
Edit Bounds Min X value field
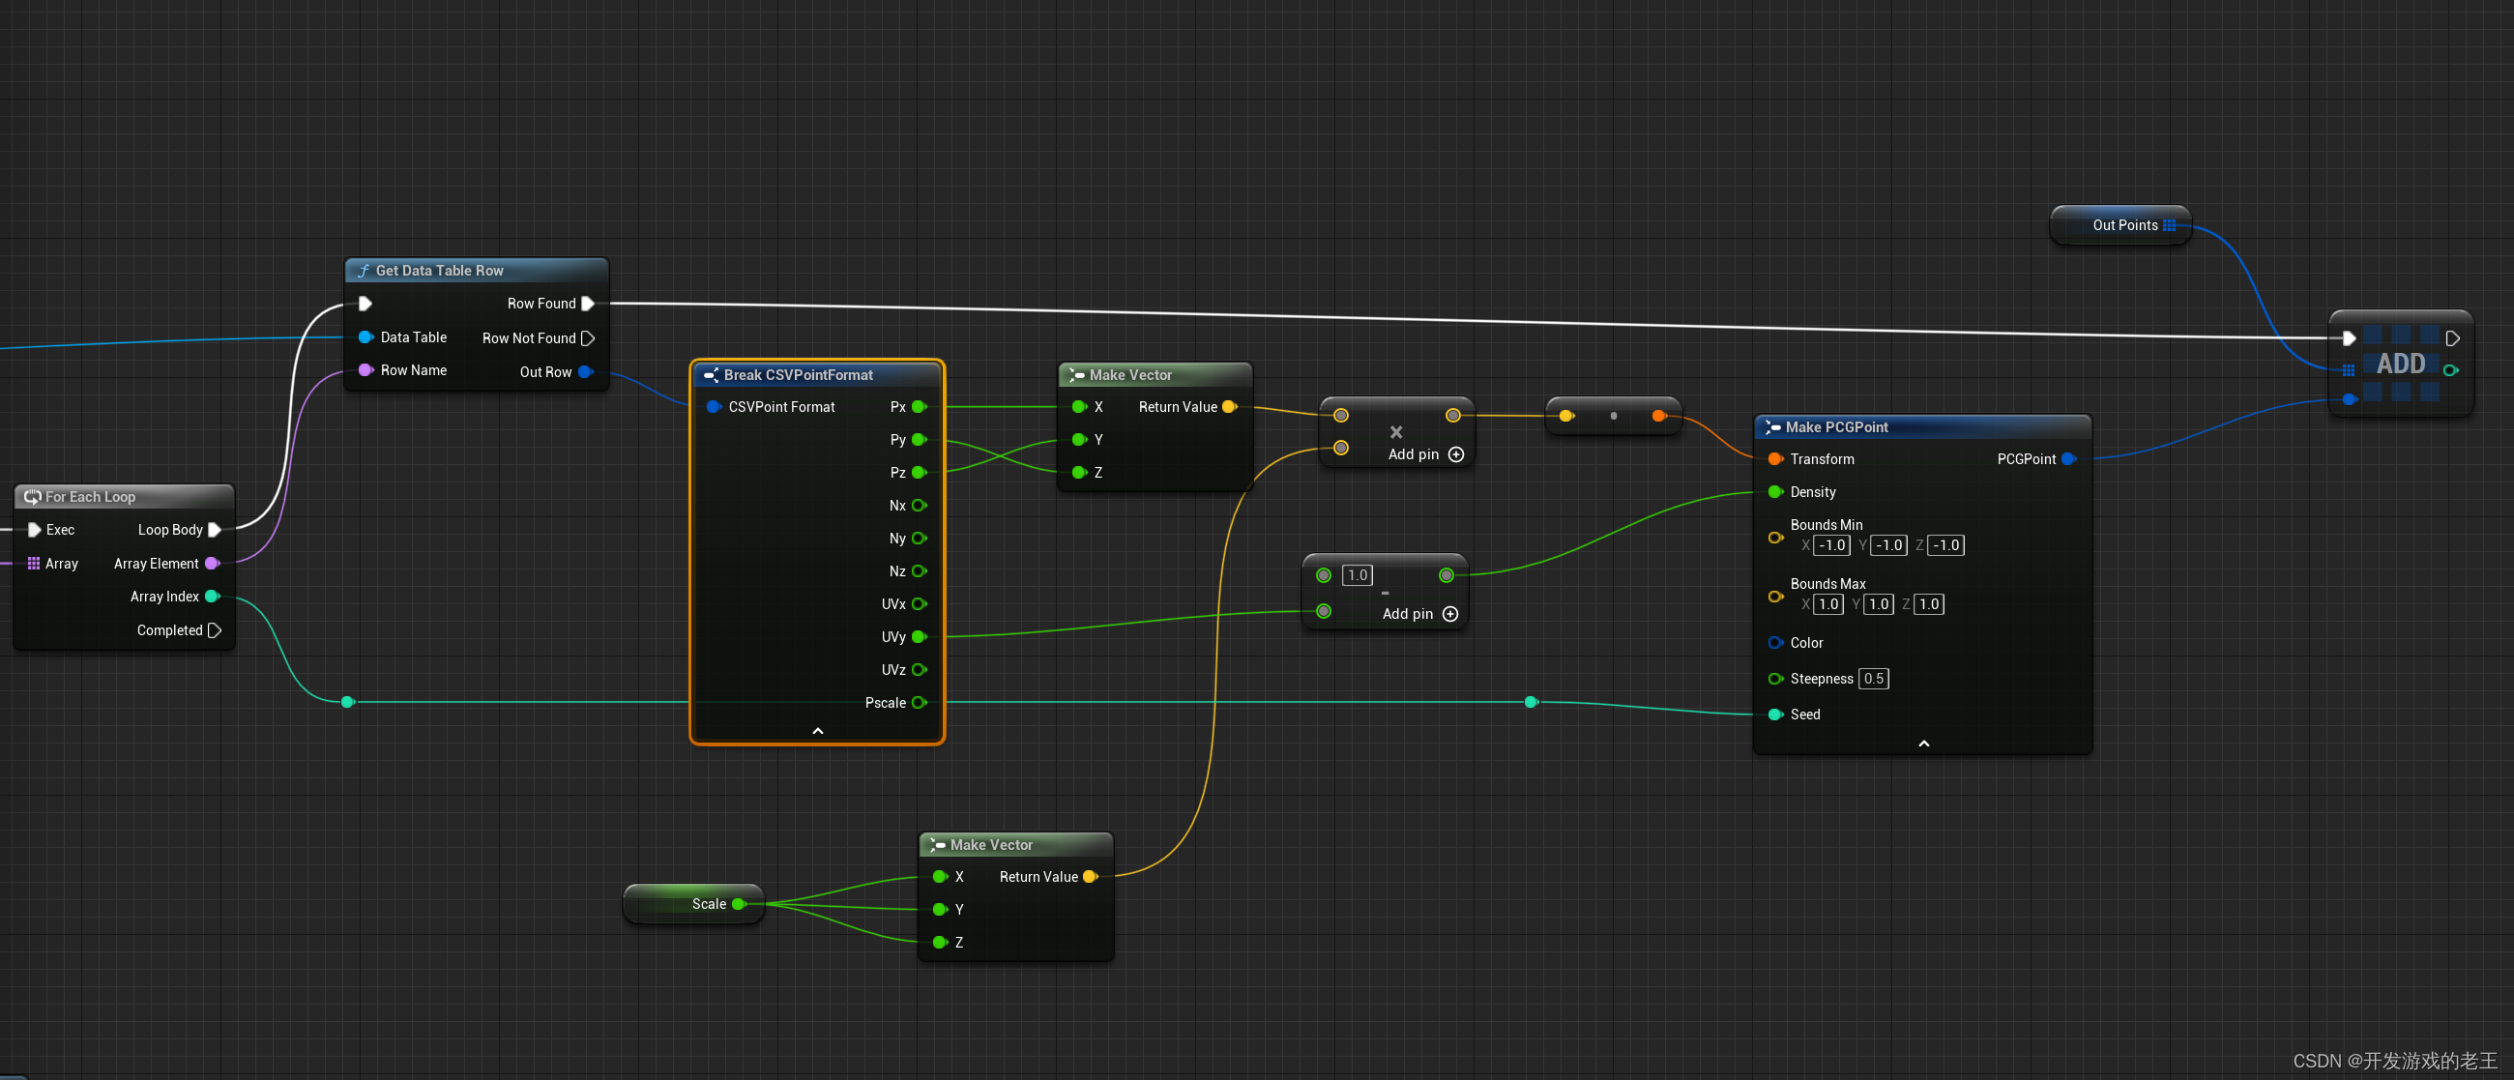point(1831,545)
